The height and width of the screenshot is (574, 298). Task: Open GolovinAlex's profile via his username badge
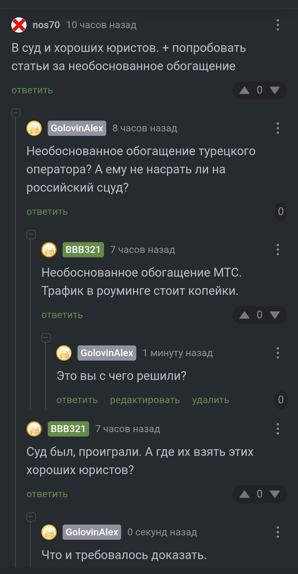pos(77,128)
